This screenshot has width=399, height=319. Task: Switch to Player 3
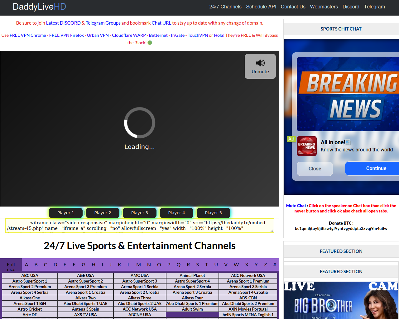tap(140, 213)
